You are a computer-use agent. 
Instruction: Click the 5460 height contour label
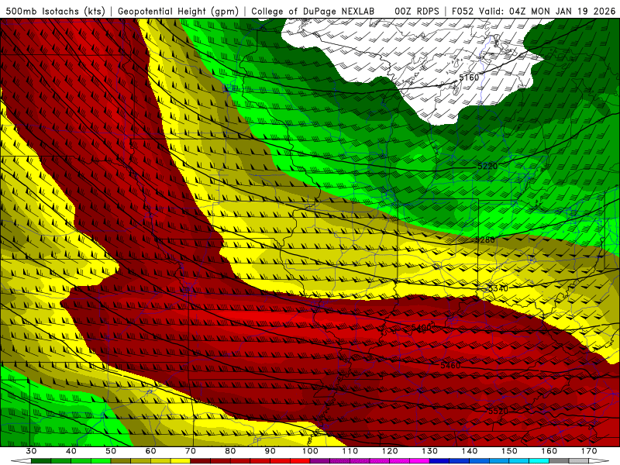(x=450, y=365)
